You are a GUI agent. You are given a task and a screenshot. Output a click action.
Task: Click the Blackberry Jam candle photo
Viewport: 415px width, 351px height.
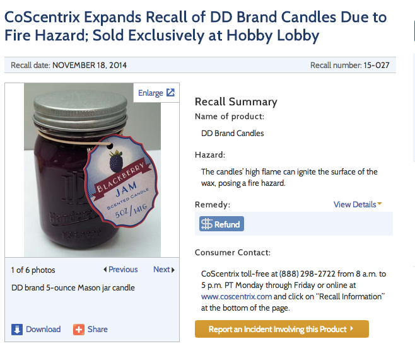tap(91, 170)
